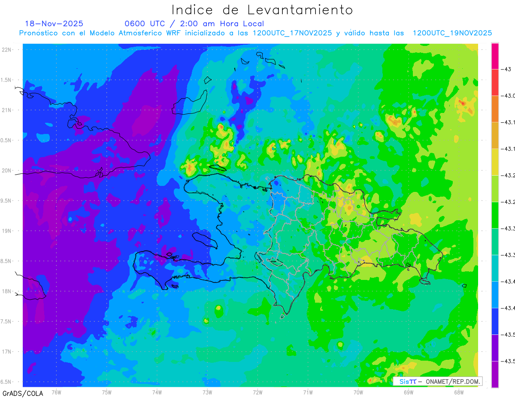Click the legend value '-43.0'
The image size is (515, 398).
pyautogui.click(x=509, y=96)
